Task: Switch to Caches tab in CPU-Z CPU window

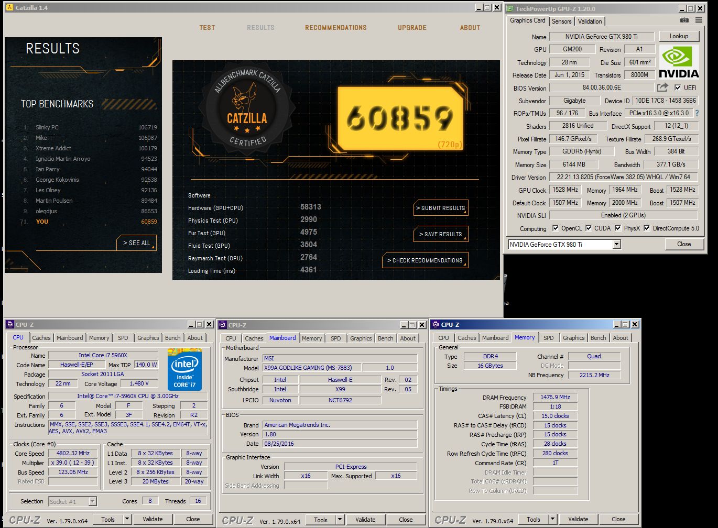Action: click(x=41, y=338)
